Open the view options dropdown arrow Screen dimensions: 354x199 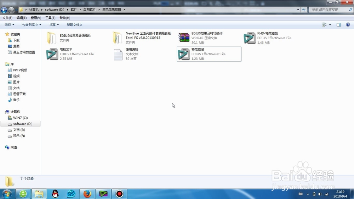click(x=330, y=25)
